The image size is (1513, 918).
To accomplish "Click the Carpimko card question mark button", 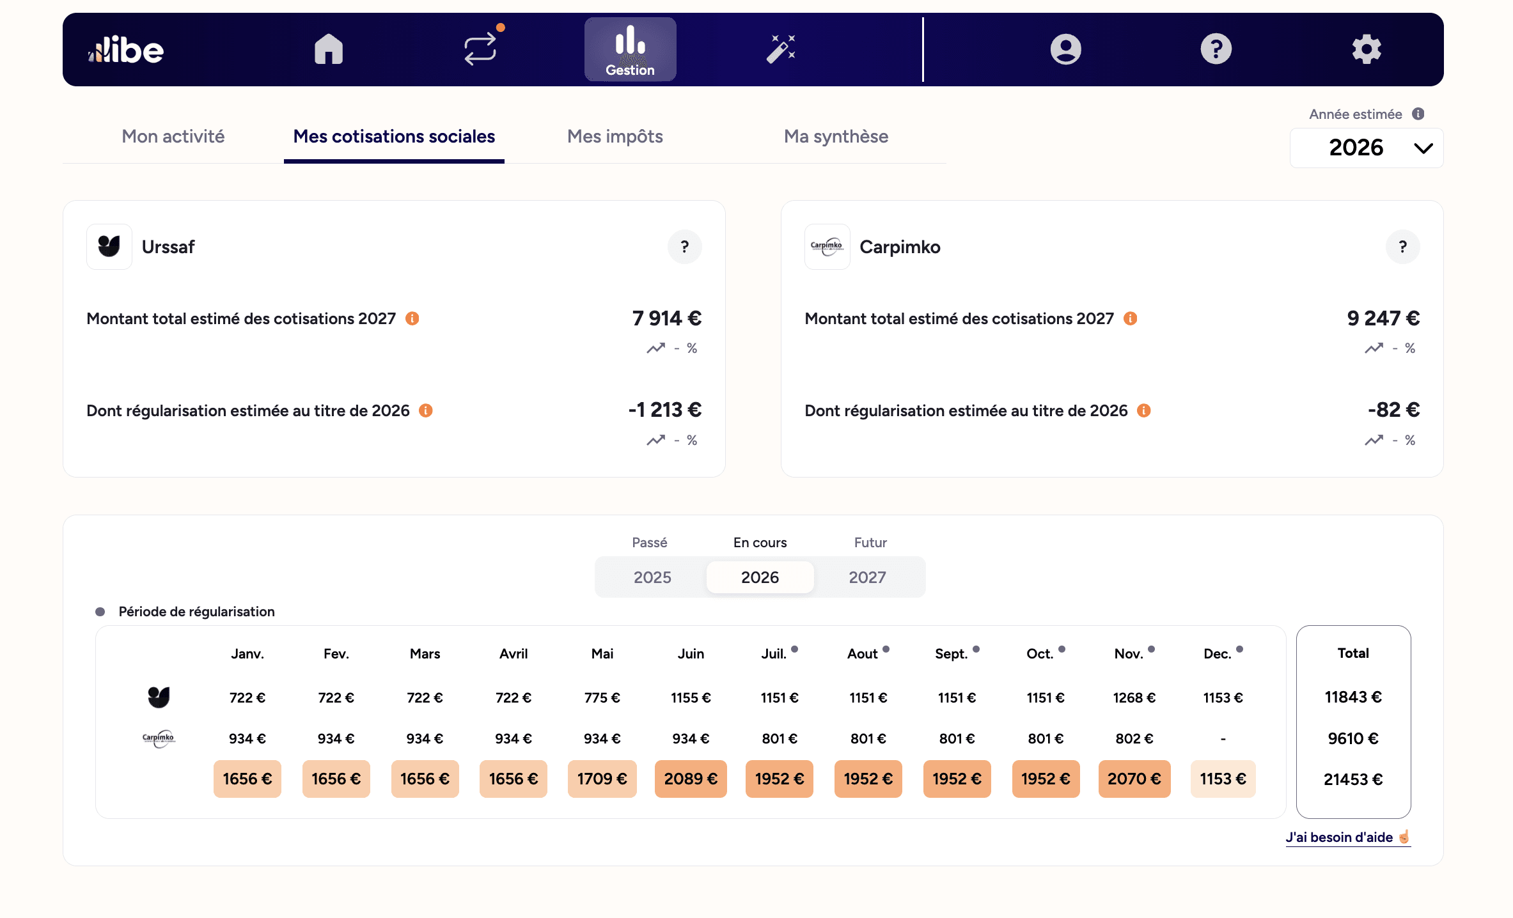I will pyautogui.click(x=1402, y=247).
